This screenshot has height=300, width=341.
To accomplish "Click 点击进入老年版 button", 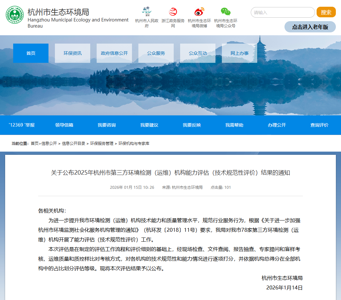I will coord(310,27).
